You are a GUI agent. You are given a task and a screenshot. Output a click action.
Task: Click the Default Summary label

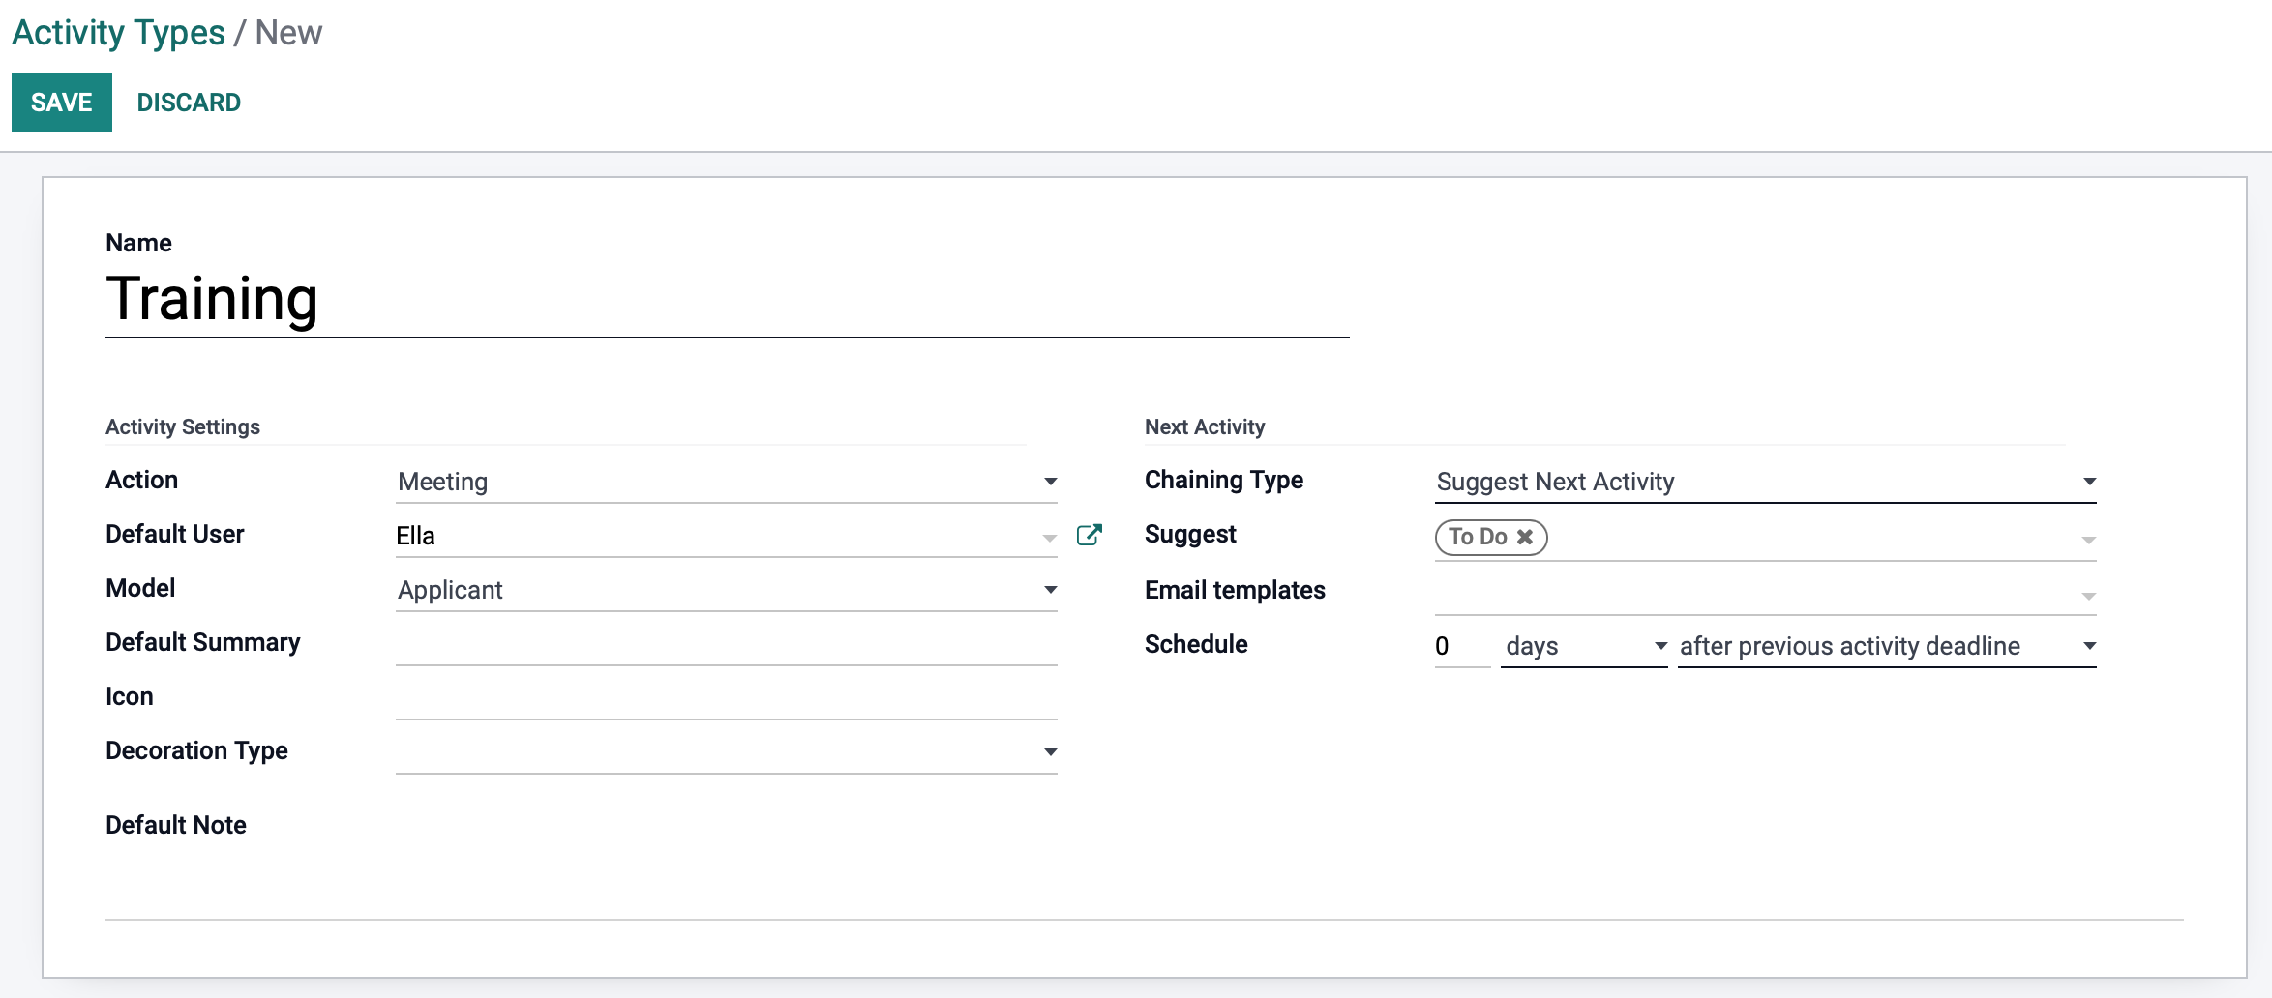(x=203, y=643)
